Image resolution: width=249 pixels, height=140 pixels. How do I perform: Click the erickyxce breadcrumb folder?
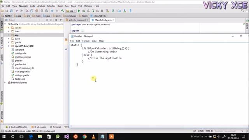click(70, 16)
